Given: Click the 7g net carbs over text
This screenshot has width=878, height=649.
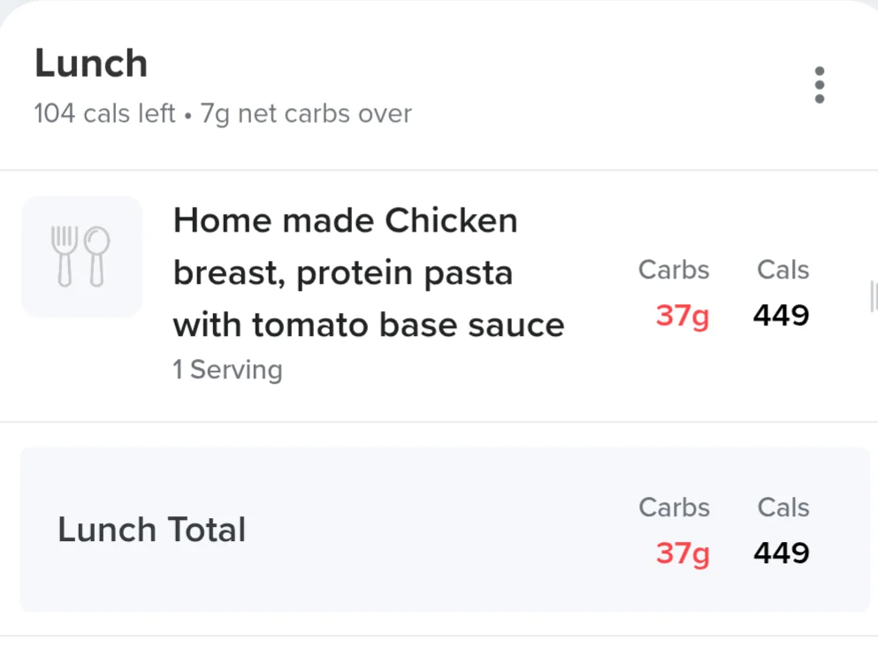Looking at the screenshot, I should 306,114.
